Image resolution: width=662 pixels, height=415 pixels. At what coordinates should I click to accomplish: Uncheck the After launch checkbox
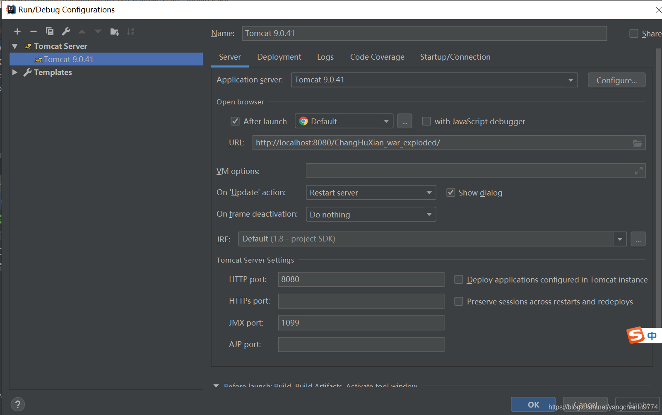(235, 121)
